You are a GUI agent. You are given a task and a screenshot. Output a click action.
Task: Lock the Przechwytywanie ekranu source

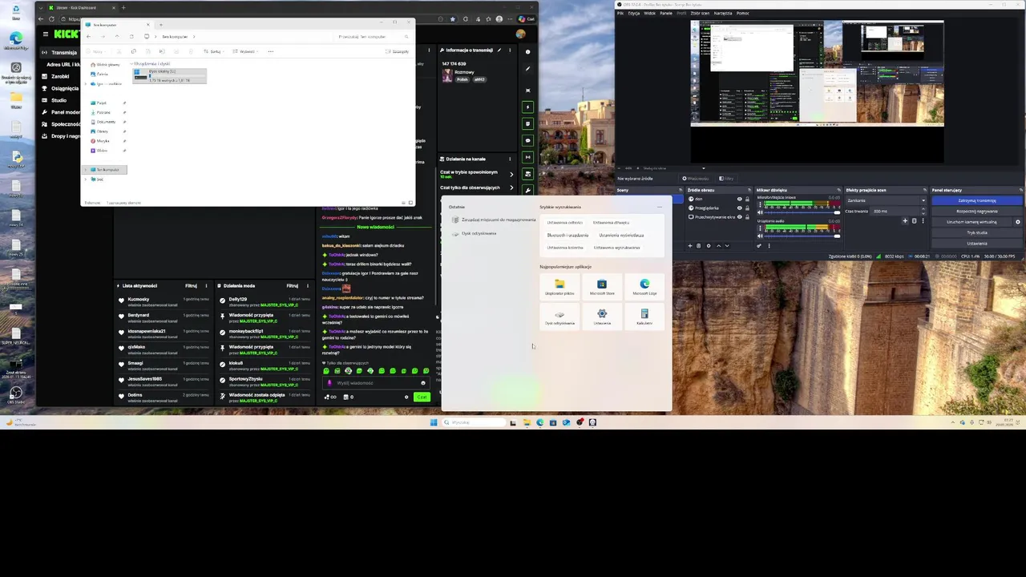pyautogui.click(x=747, y=217)
